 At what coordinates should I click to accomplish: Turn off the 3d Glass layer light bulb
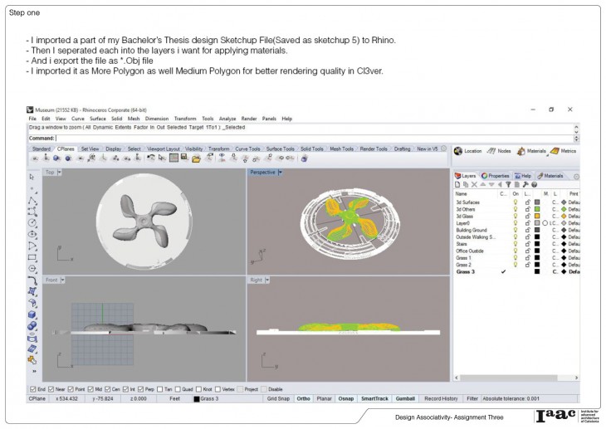(515, 215)
